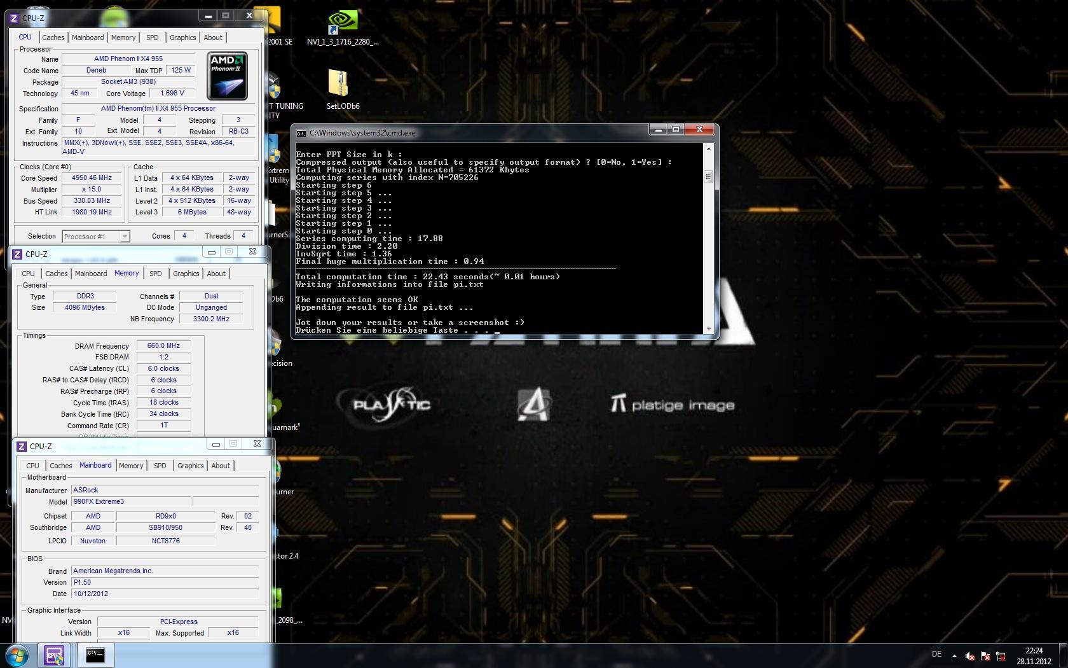Viewport: 1068px width, 668px height.
Task: Switch to SPD tab in top CPU-Z window
Action: tap(153, 38)
